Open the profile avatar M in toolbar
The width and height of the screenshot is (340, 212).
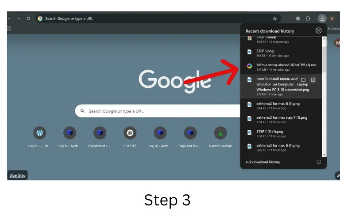point(332,19)
